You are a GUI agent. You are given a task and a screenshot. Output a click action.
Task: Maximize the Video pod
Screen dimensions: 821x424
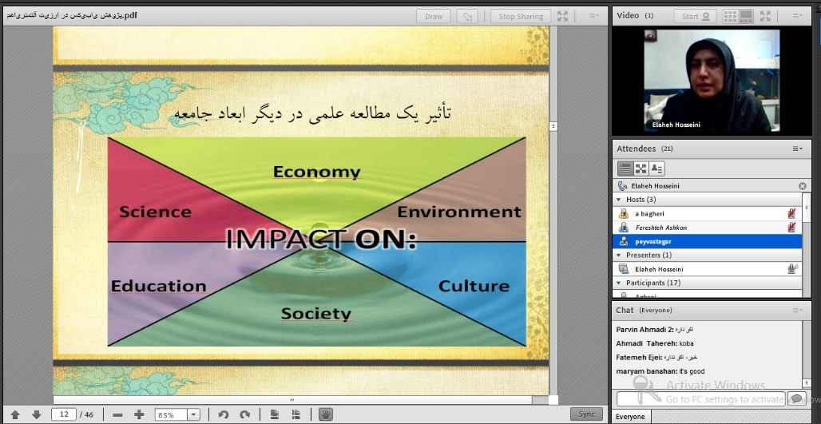[x=766, y=16]
